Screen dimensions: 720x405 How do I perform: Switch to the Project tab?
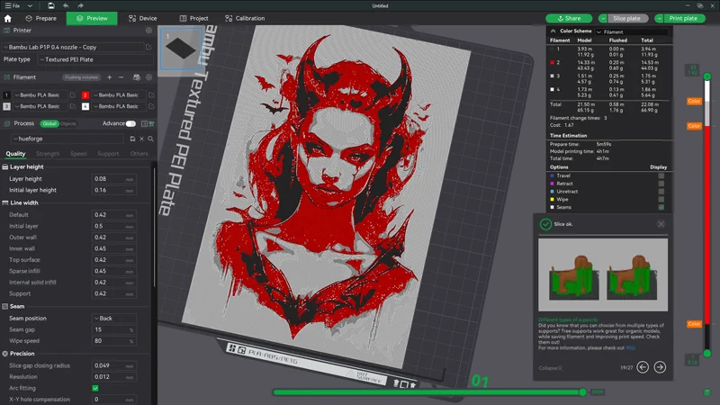point(193,18)
